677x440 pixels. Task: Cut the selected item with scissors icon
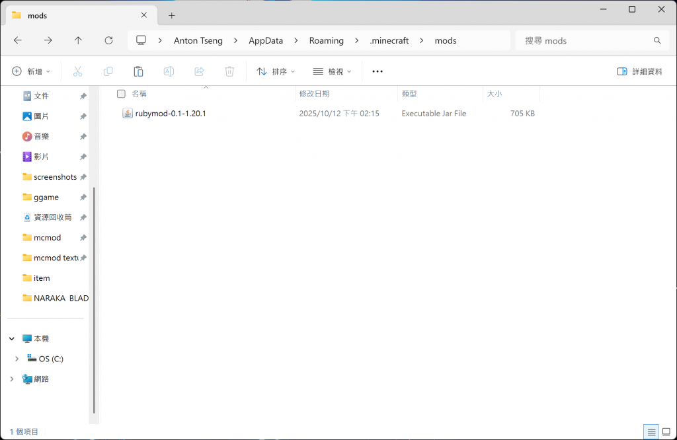click(78, 71)
